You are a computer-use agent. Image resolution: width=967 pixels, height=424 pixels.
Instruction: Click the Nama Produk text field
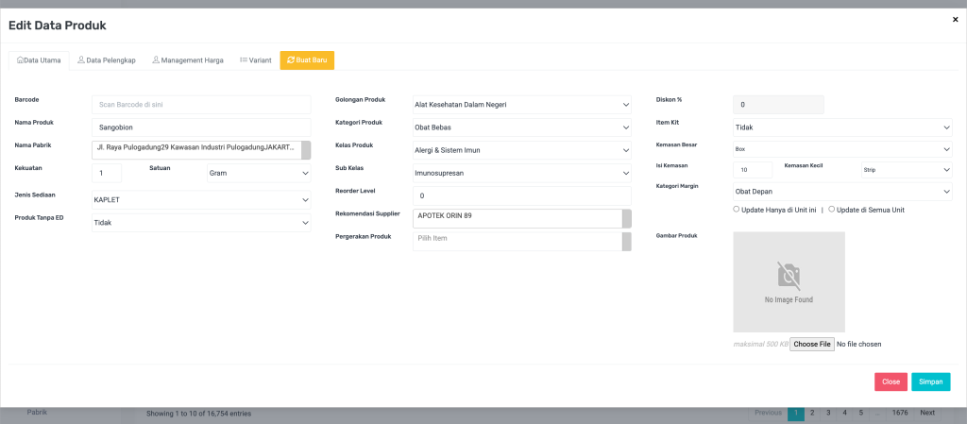(201, 127)
